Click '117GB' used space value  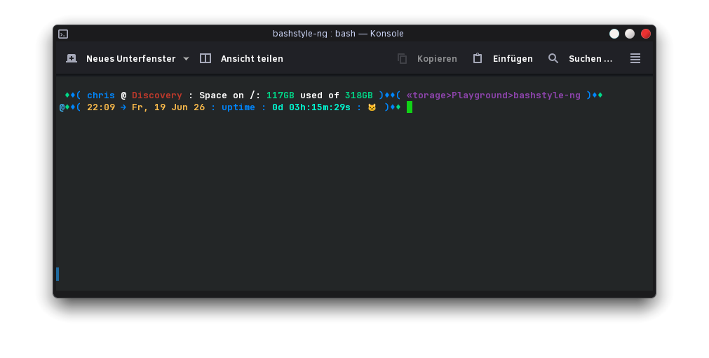pyautogui.click(x=280, y=95)
